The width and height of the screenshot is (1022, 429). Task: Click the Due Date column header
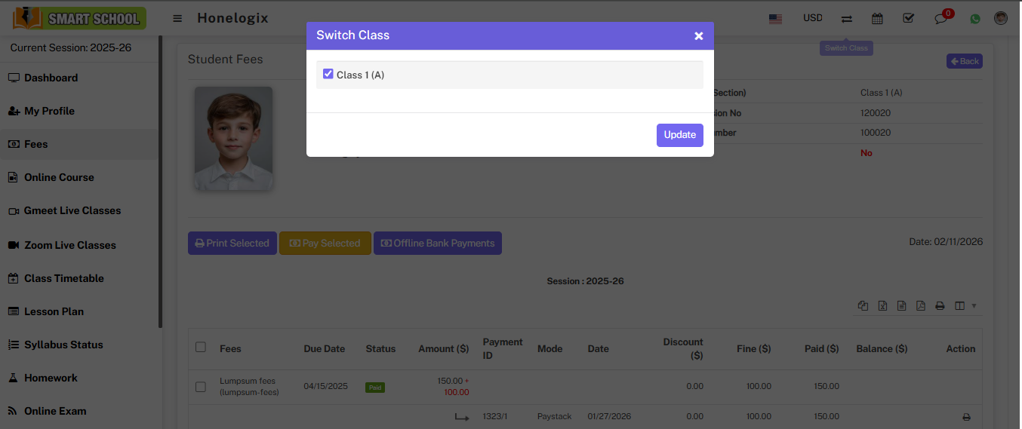click(325, 348)
